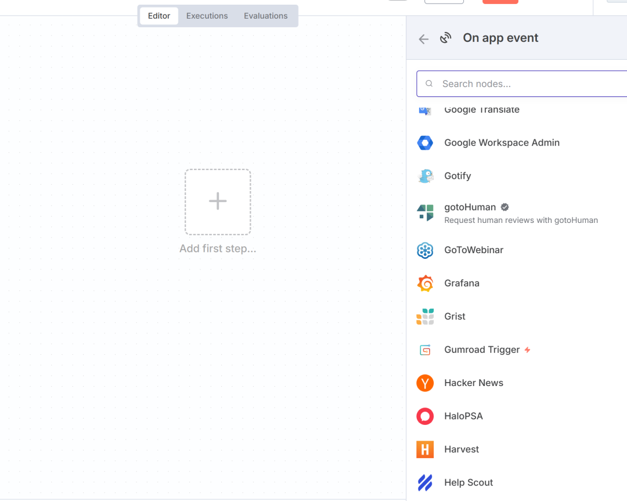Click 'Request human reviews with gotoHuman' description
This screenshot has width=627, height=501.
tap(521, 220)
